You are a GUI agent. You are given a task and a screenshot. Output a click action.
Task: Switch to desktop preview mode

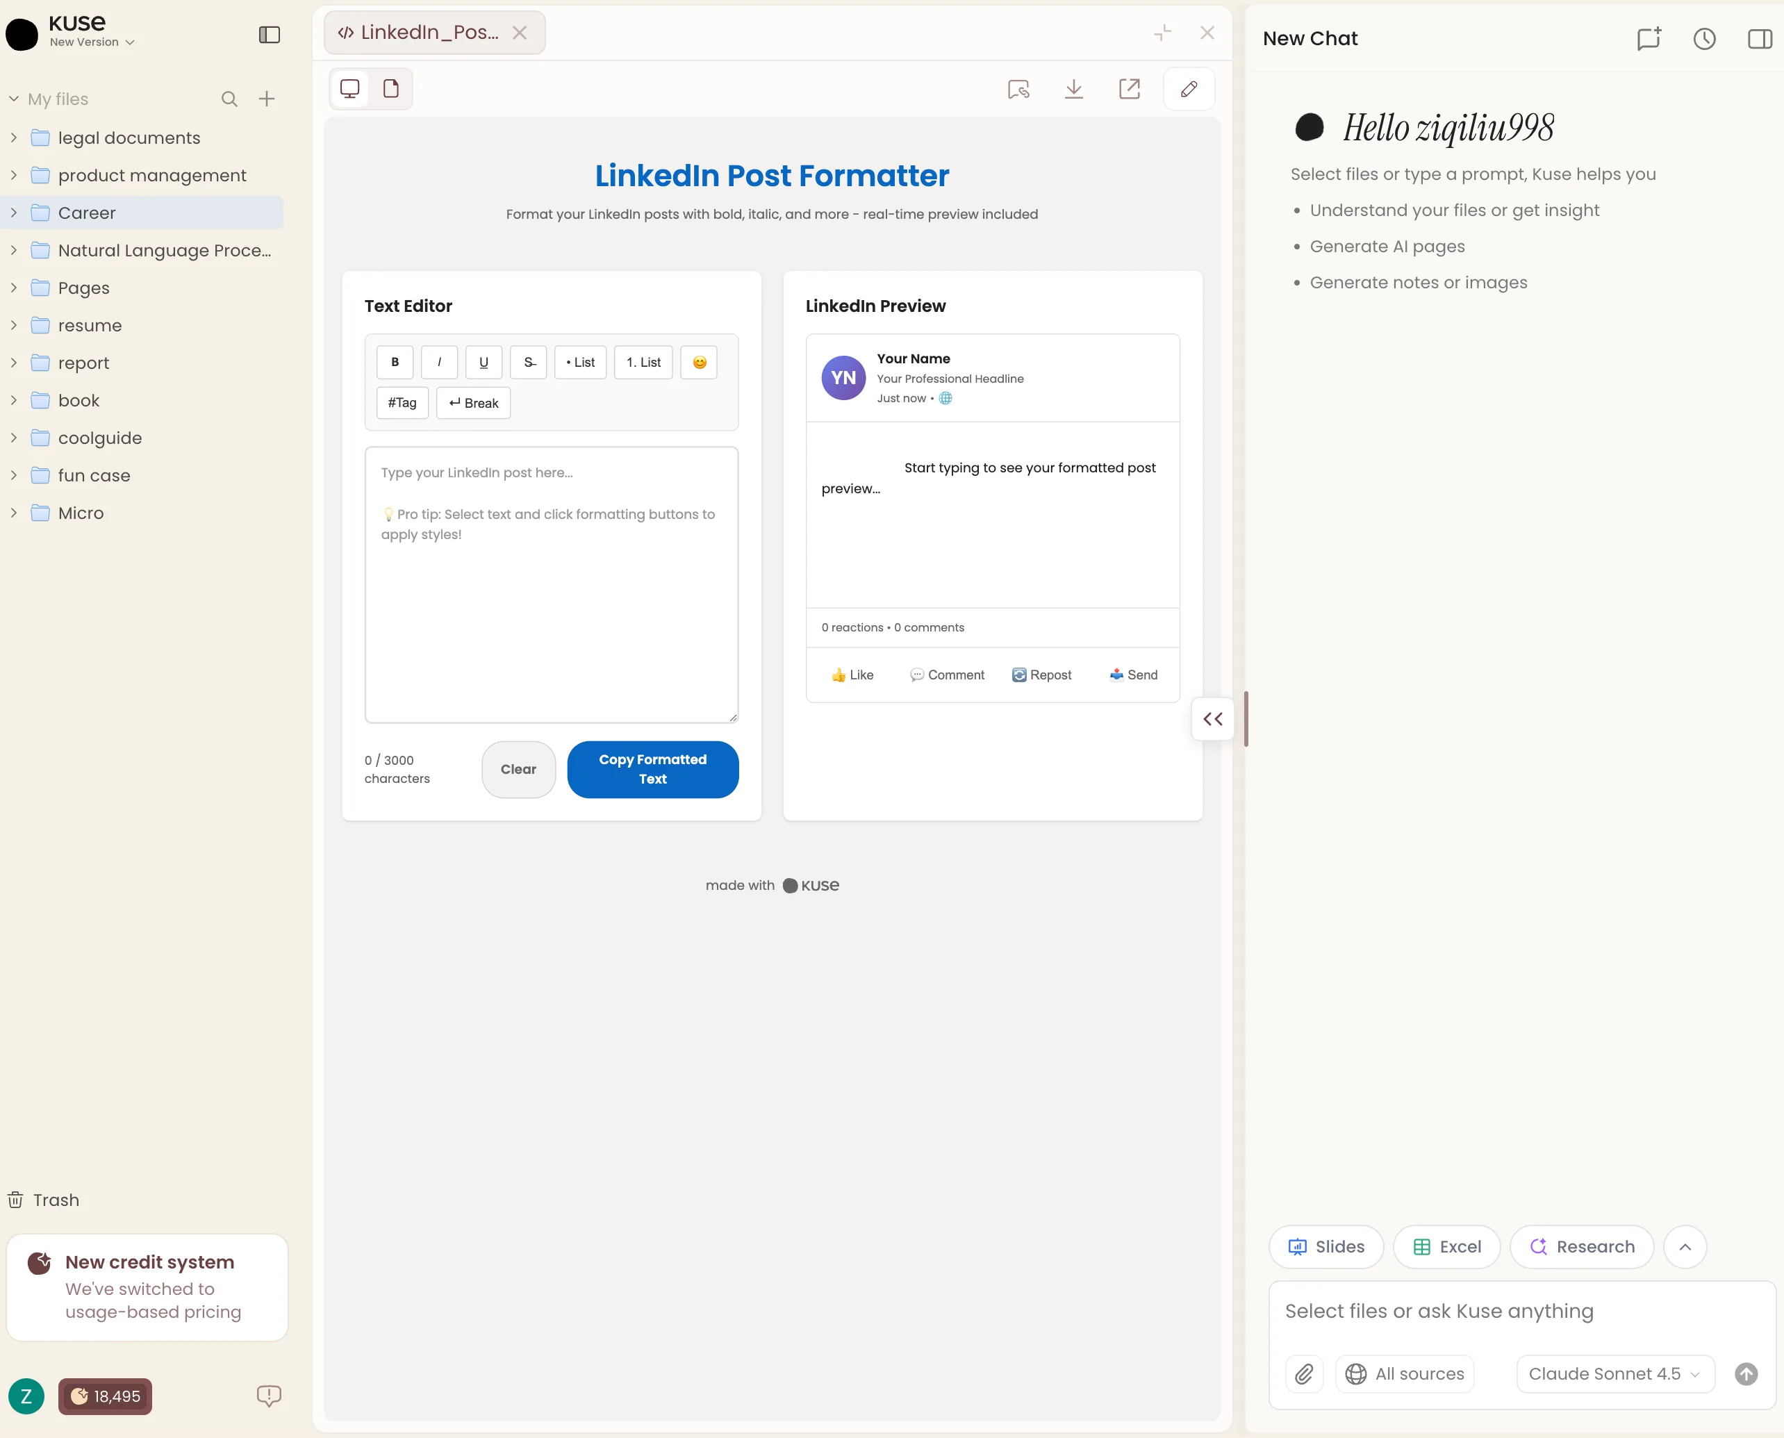pos(350,89)
